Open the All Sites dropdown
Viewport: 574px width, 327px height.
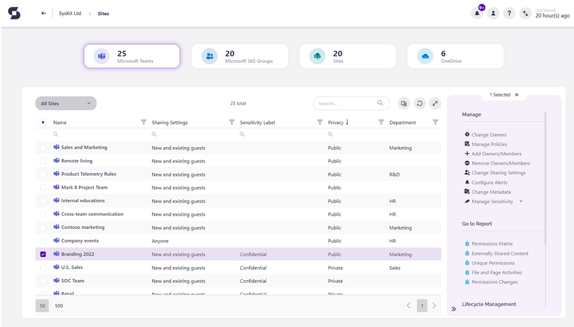(66, 103)
